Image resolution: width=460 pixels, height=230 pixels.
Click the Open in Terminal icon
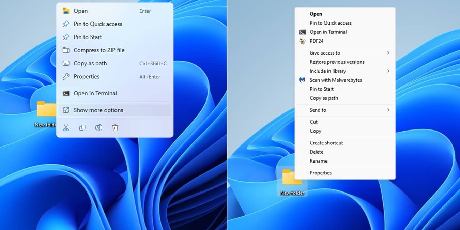pos(66,93)
